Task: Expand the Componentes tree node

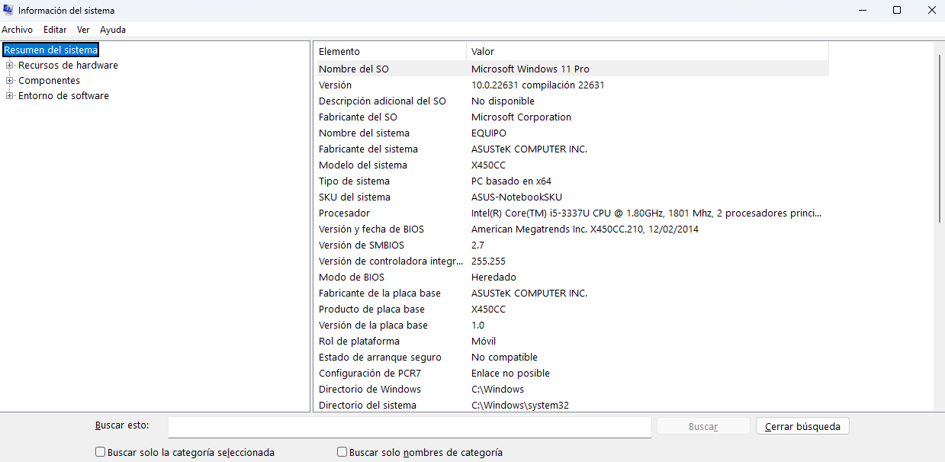Action: click(10, 81)
